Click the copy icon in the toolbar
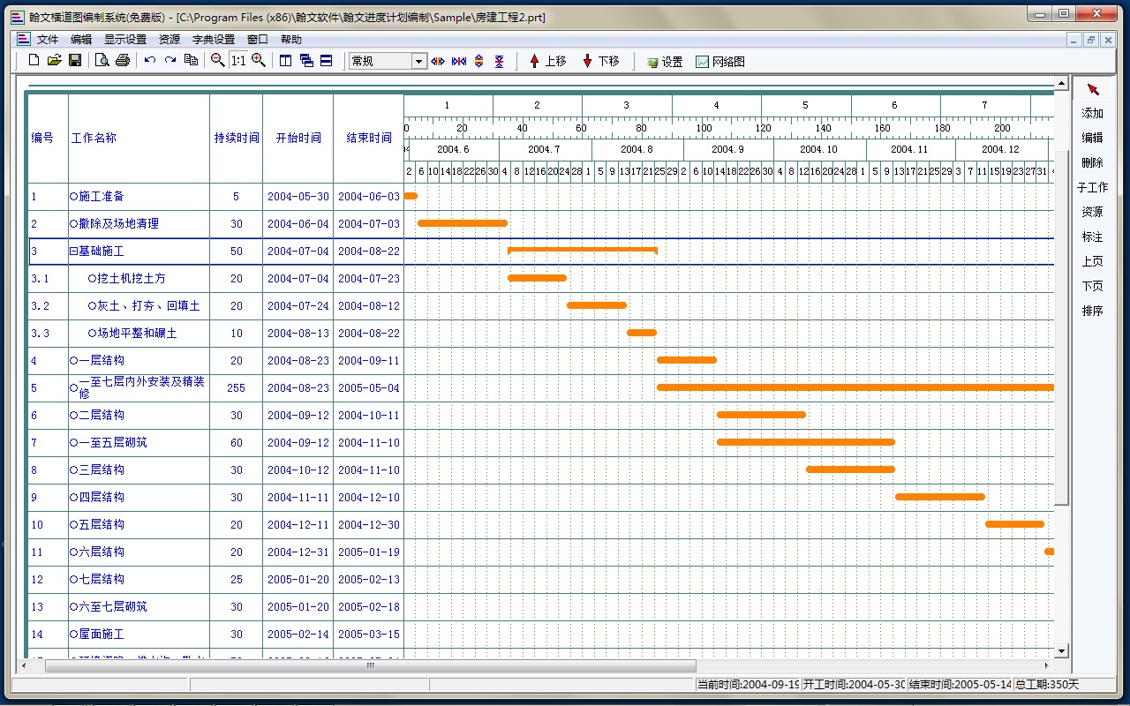This screenshot has width=1130, height=706. (191, 61)
